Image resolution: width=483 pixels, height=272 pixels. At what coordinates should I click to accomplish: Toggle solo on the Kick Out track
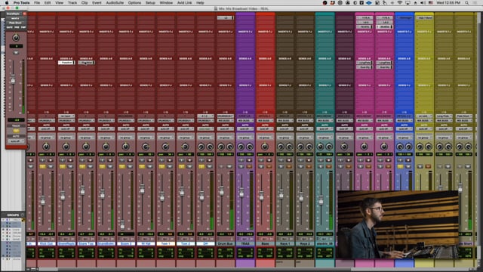[x=42, y=166]
